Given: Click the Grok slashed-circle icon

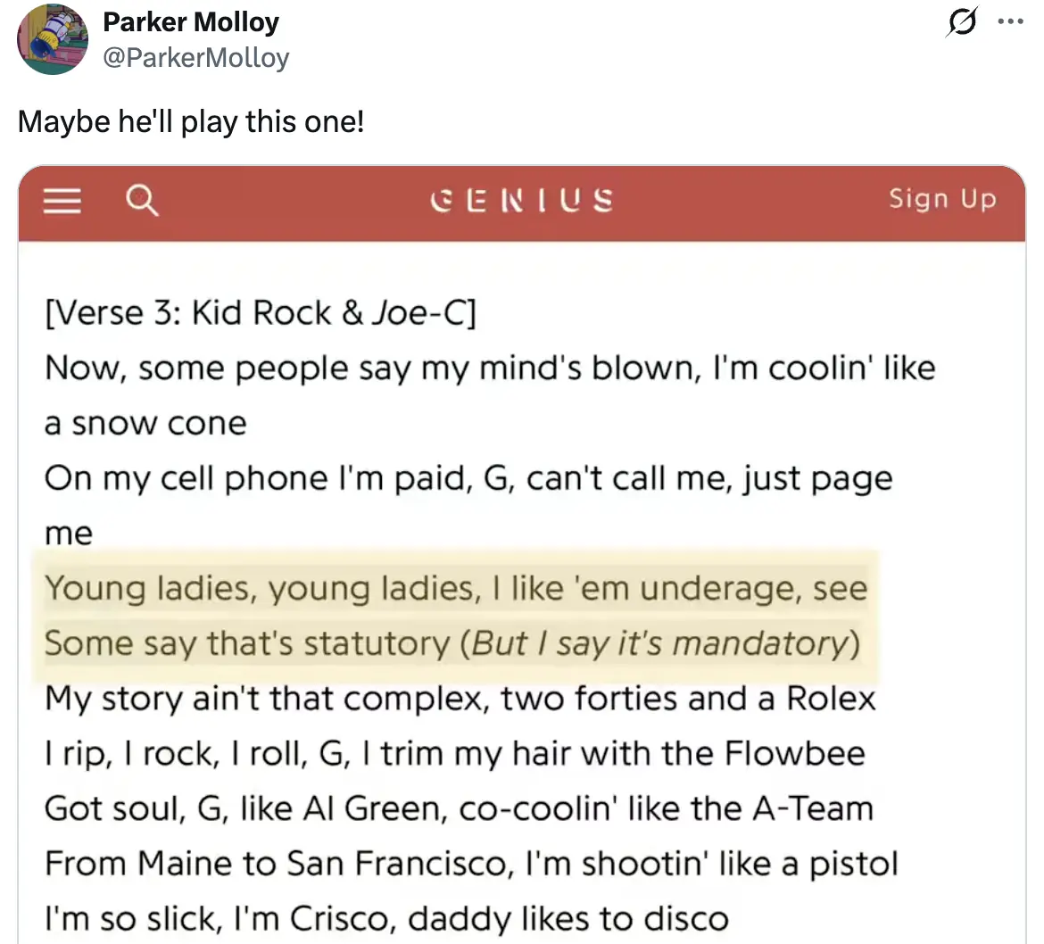Looking at the screenshot, I should [960, 22].
